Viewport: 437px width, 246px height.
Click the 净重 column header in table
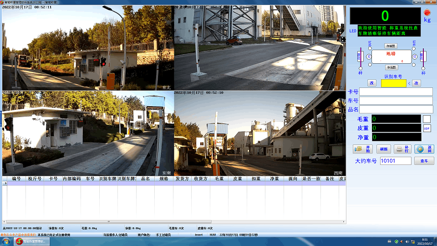click(x=274, y=179)
